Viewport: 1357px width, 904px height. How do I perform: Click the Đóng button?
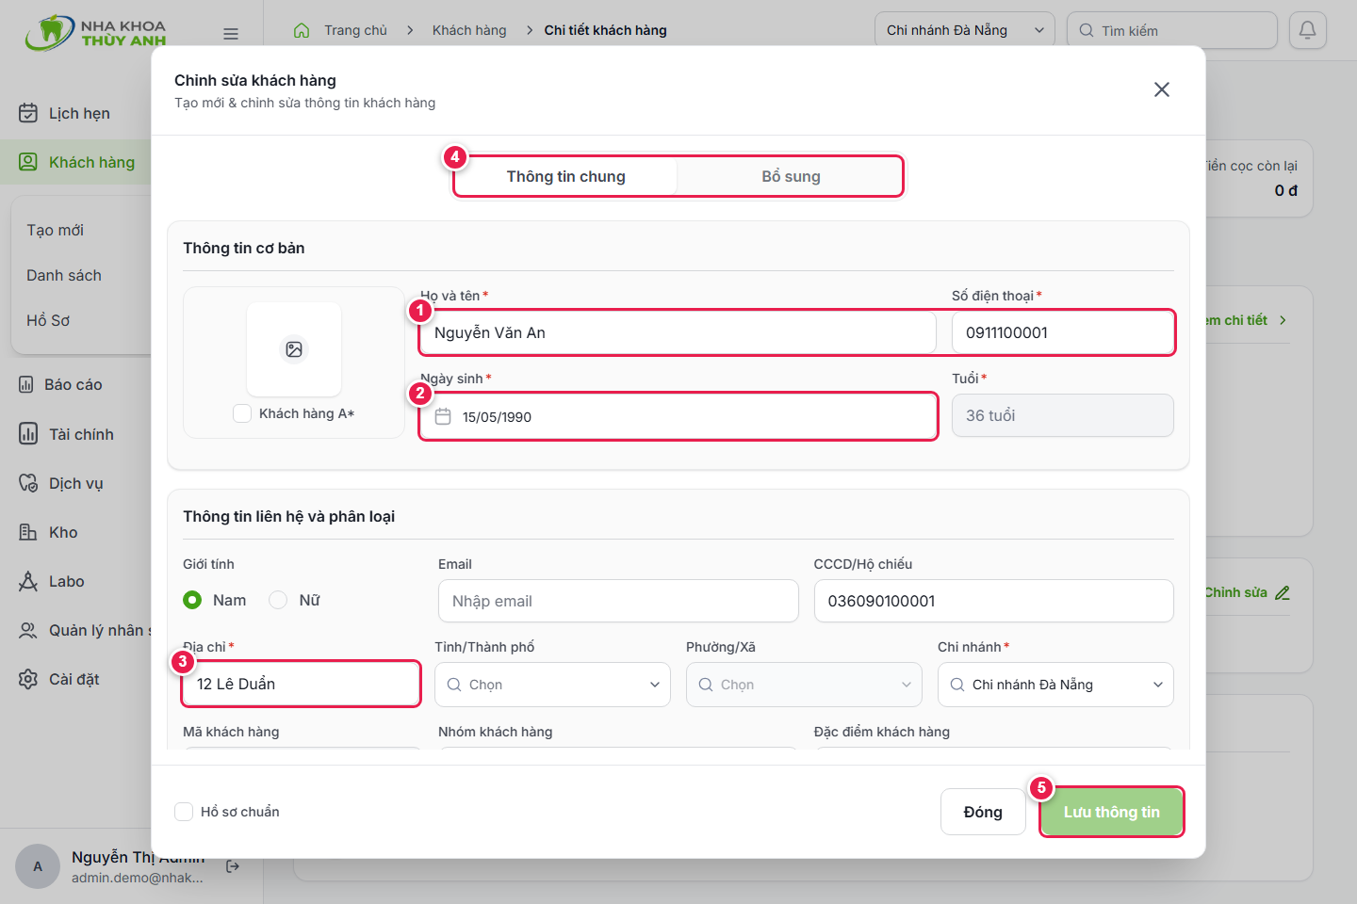pos(983,812)
